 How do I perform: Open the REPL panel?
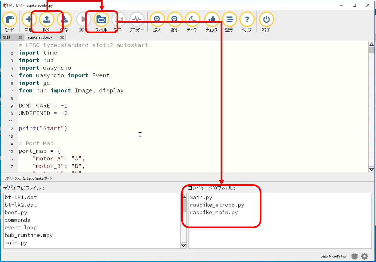point(119,20)
